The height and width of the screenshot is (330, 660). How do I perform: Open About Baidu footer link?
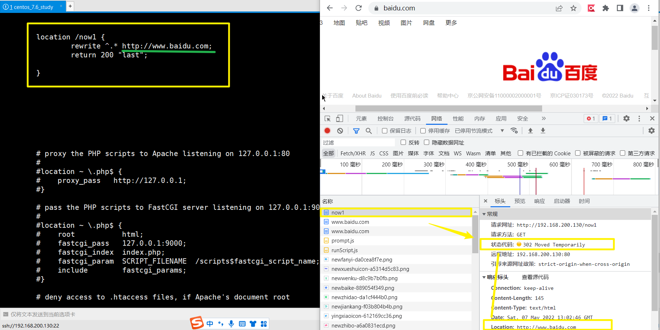click(x=367, y=96)
